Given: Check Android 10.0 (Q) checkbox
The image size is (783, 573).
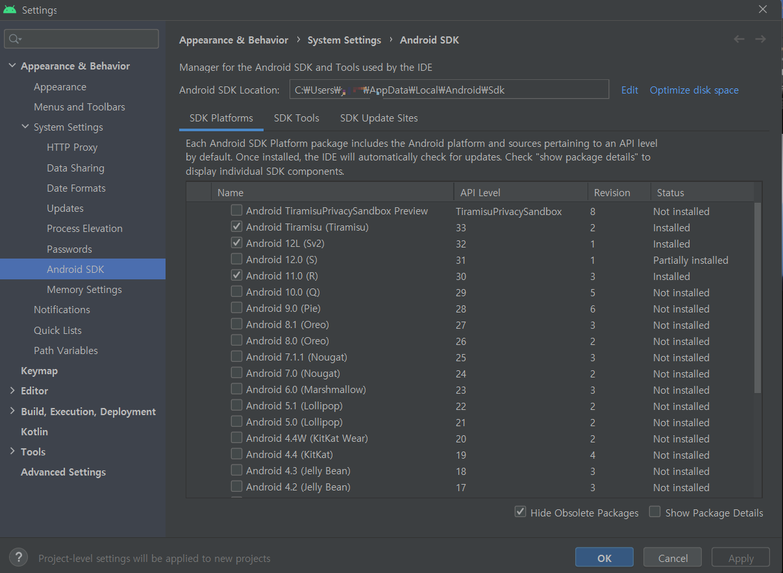Looking at the screenshot, I should (x=237, y=292).
